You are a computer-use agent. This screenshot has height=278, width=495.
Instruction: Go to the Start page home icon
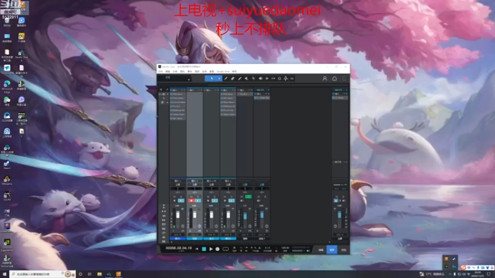tap(334, 78)
